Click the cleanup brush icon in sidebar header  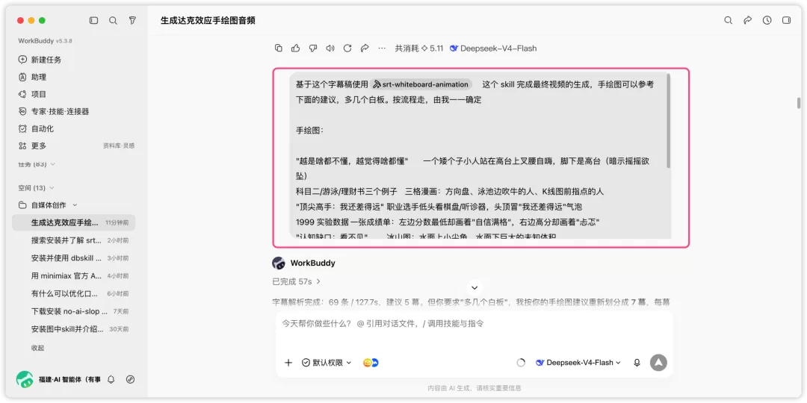[132, 21]
